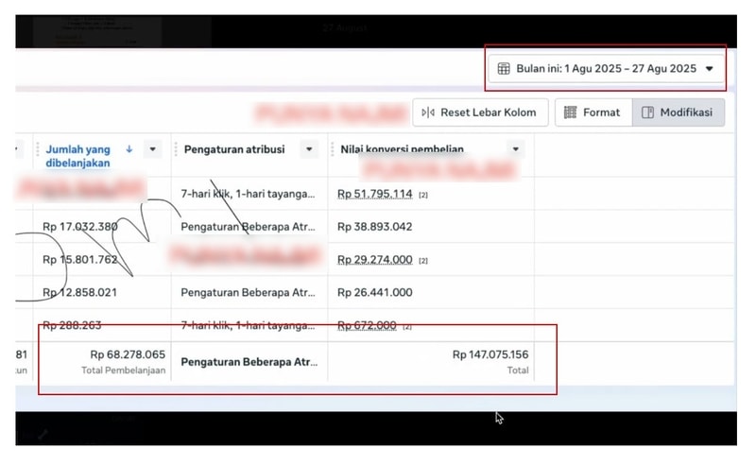The width and height of the screenshot is (756, 465).
Task: Click the Rp 147.075.156 total conversion cell
Action: click(x=490, y=355)
